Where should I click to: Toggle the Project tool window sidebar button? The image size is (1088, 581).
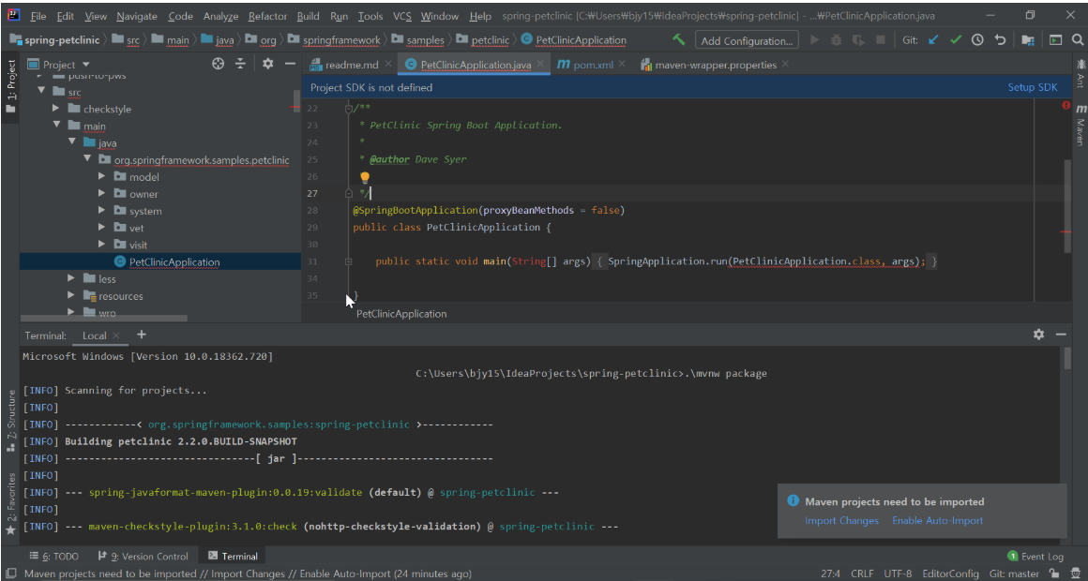pos(10,86)
